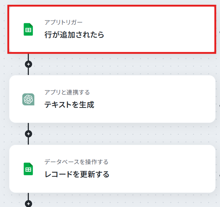Click the right-edge handle of the trigger card
This screenshot has height=207, width=220.
click(219, 32)
